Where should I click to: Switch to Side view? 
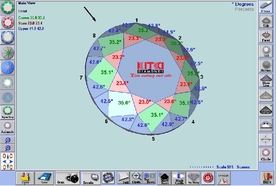point(266,22)
